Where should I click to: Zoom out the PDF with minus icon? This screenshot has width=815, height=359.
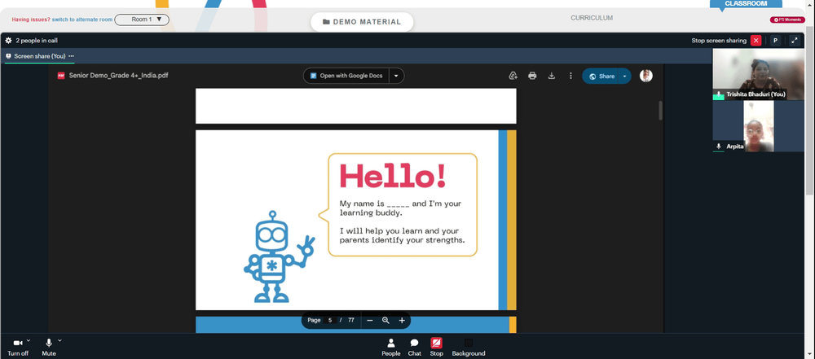pos(369,321)
